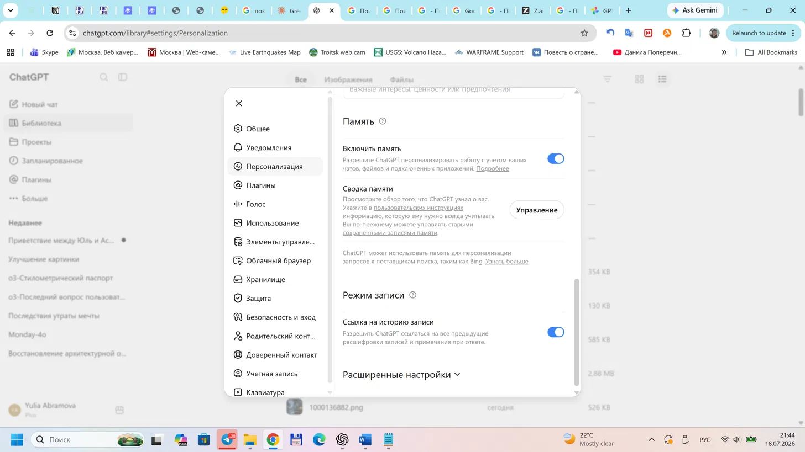Viewport: 805px width, 452px height.
Task: Click the help icon next to Режим записи
Action: point(412,295)
